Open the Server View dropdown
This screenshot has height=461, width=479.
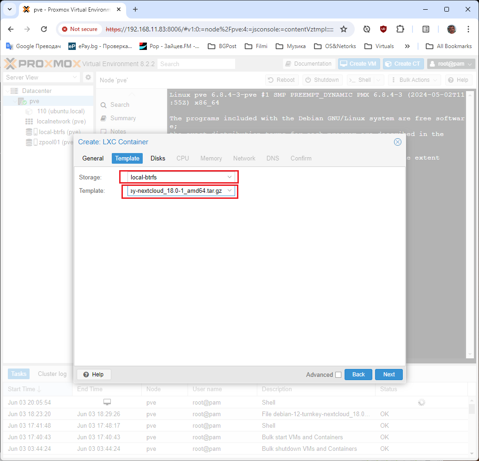[x=42, y=77]
